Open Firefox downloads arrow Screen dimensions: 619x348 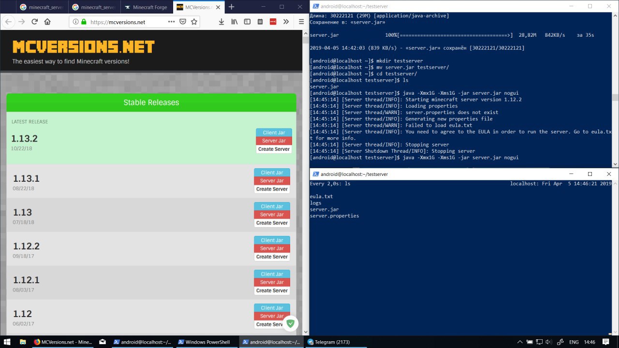pyautogui.click(x=221, y=22)
